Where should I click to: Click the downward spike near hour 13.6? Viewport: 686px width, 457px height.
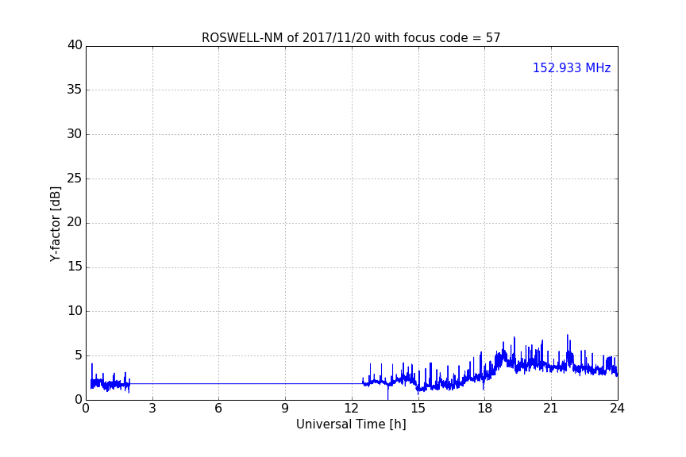pyautogui.click(x=387, y=393)
